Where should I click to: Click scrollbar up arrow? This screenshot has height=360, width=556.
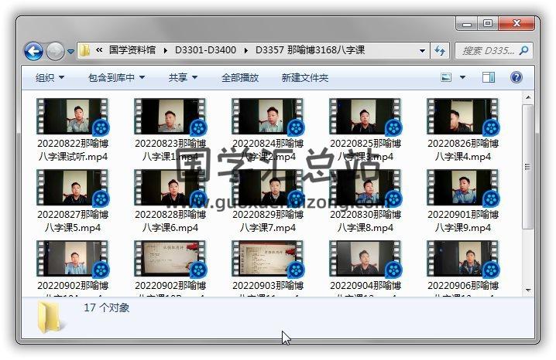[528, 97]
